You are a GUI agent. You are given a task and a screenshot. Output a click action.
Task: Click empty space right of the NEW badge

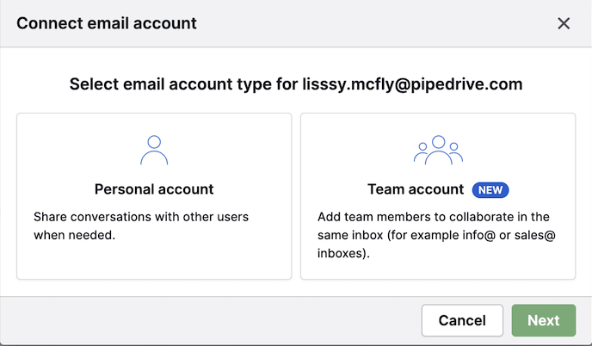tap(540, 188)
